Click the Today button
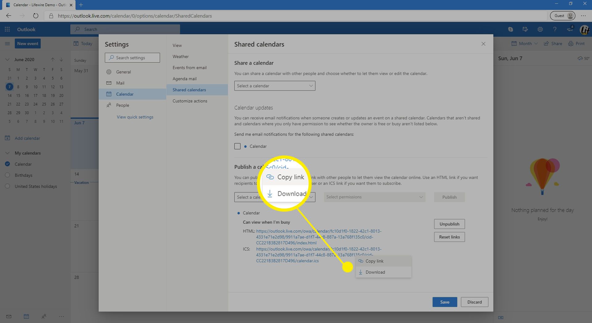This screenshot has width=592, height=323. (83, 43)
